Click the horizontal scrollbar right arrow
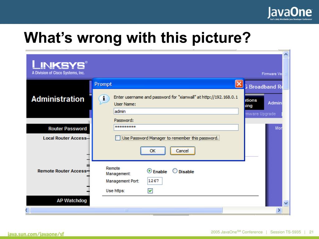The height and width of the screenshot is (239, 319). pyautogui.click(x=279, y=210)
